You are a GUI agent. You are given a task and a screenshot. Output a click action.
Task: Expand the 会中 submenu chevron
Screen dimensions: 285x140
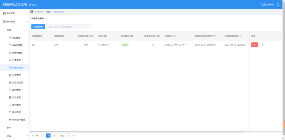pyautogui.click(x=27, y=127)
